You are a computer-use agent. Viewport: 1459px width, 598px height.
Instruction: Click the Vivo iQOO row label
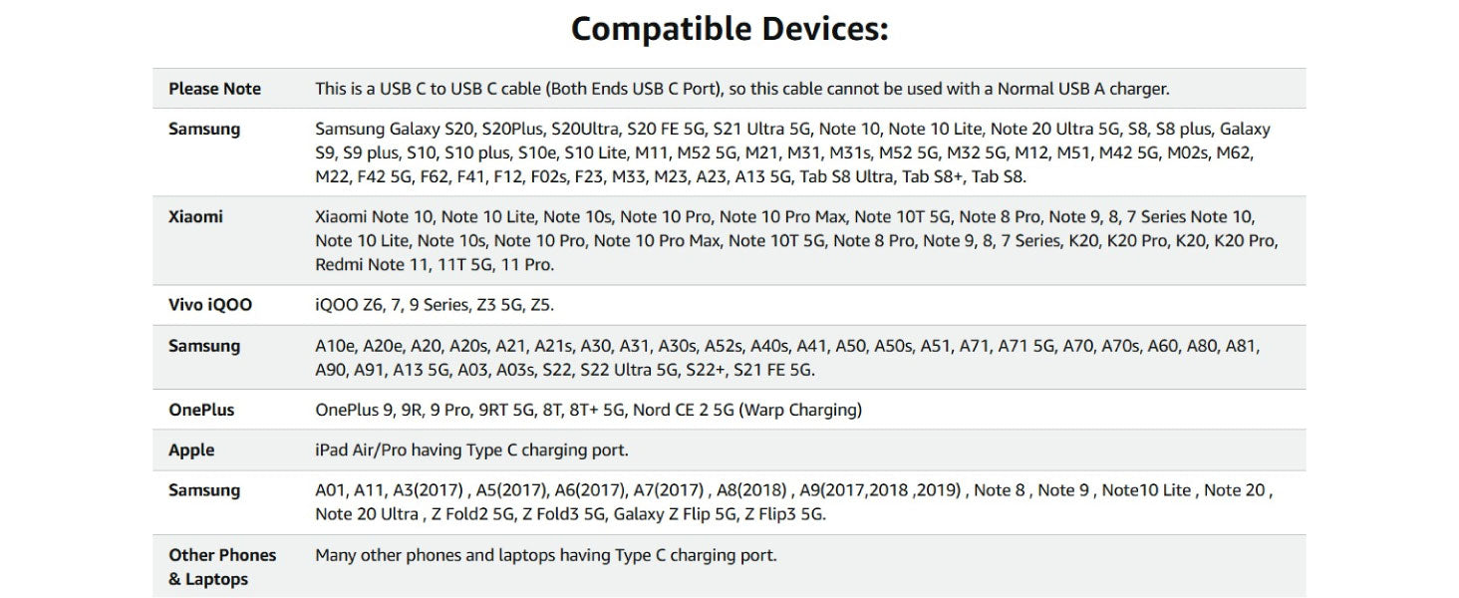click(209, 305)
